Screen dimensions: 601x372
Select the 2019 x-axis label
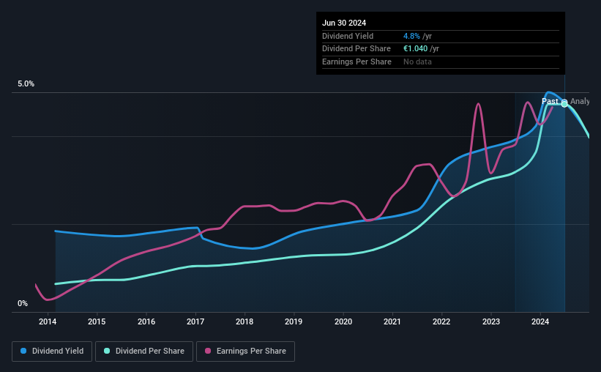(x=294, y=321)
